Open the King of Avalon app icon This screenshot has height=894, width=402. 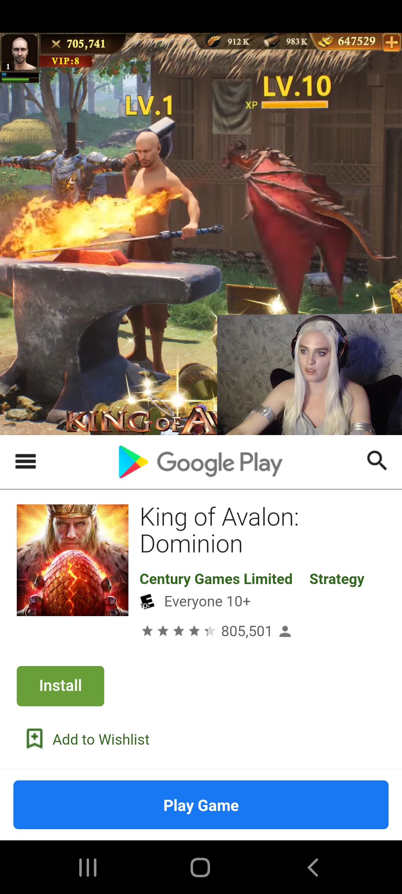point(73,560)
